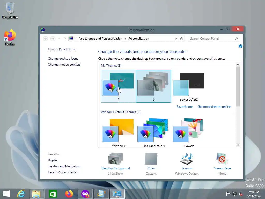The width and height of the screenshot is (265, 199).
Task: Click Get more themes online
Action: click(x=214, y=107)
